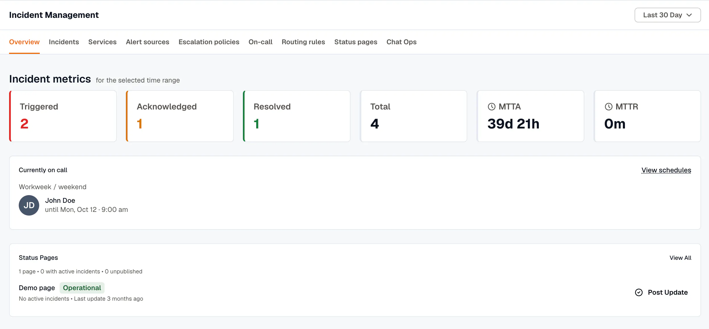Viewport: 709px width, 329px height.
Task: Go to the Status pages tab
Action: tap(356, 42)
